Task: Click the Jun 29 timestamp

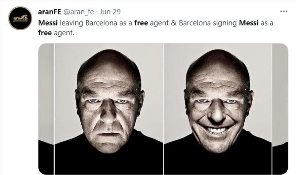Action: 112,12
